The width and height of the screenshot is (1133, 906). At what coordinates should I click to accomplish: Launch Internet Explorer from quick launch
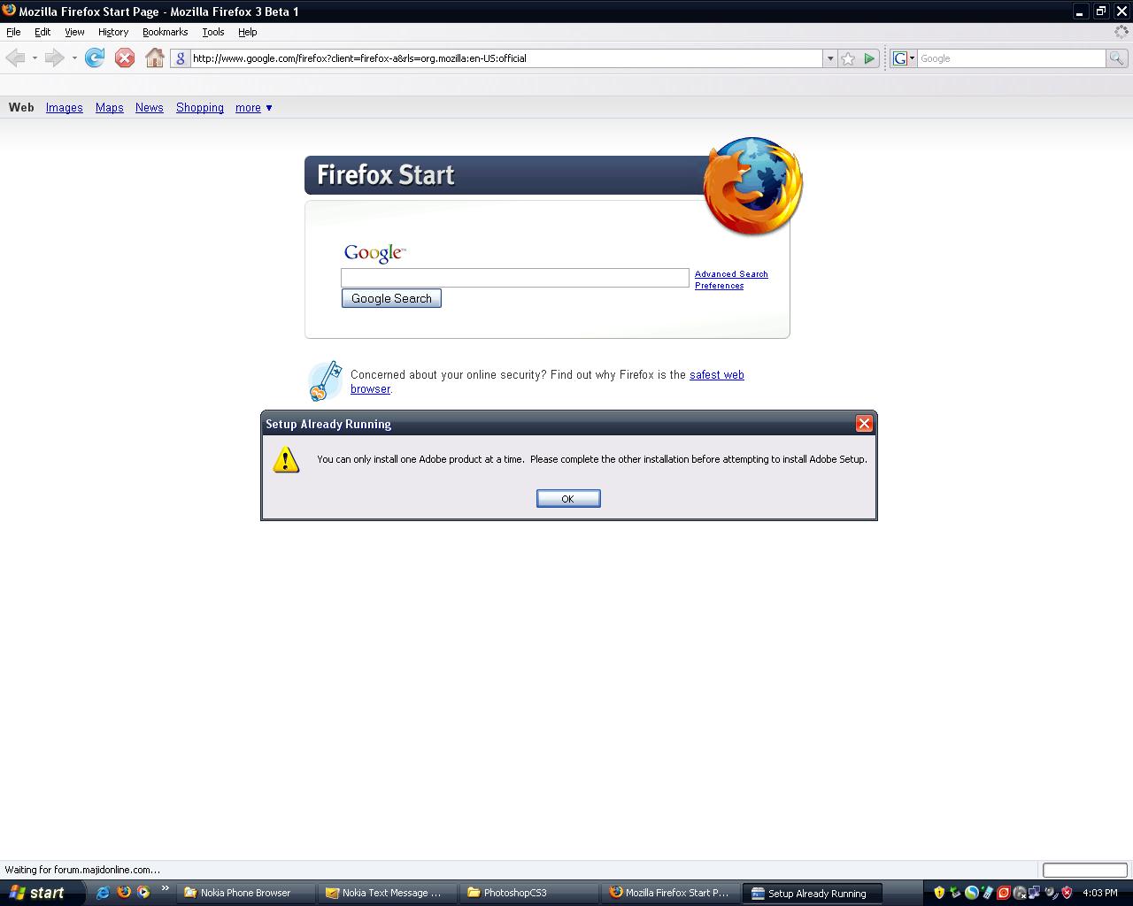[103, 893]
